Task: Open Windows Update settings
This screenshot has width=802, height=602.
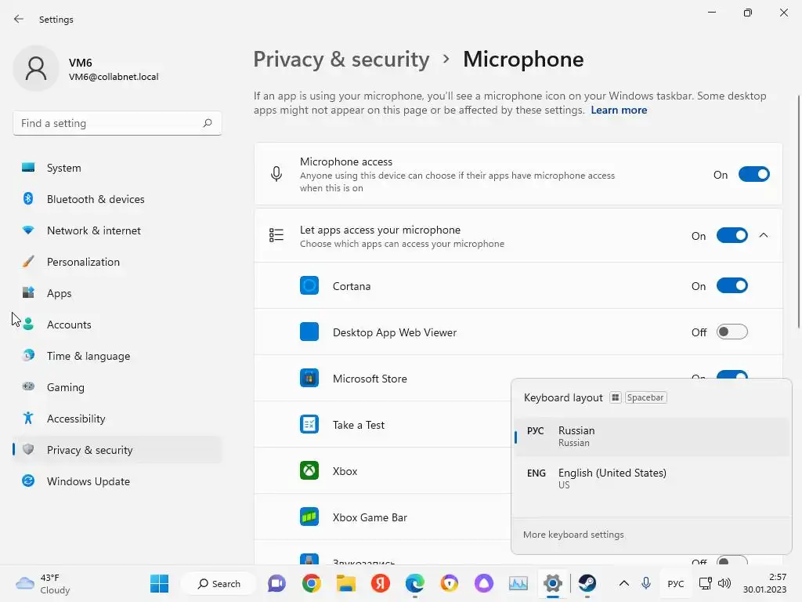Action: pos(117,481)
